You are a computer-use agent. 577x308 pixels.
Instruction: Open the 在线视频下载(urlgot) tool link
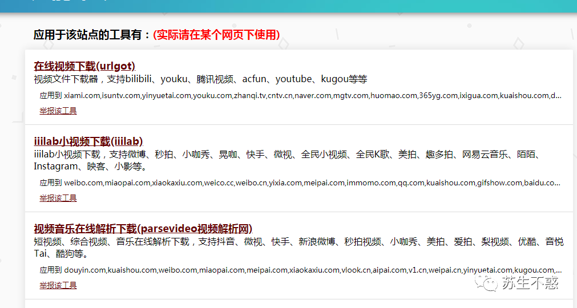(x=84, y=66)
